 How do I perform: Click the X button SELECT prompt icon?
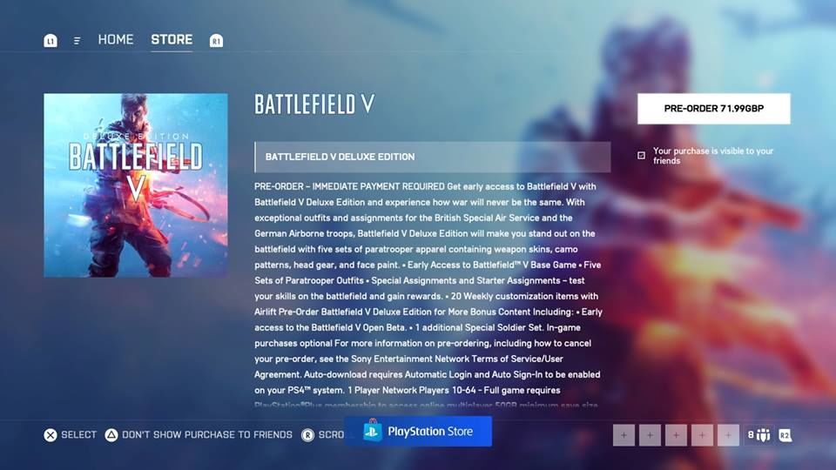pyautogui.click(x=51, y=435)
